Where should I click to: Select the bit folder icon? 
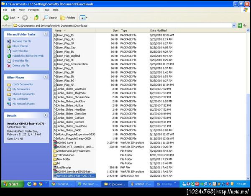coord(55,163)
